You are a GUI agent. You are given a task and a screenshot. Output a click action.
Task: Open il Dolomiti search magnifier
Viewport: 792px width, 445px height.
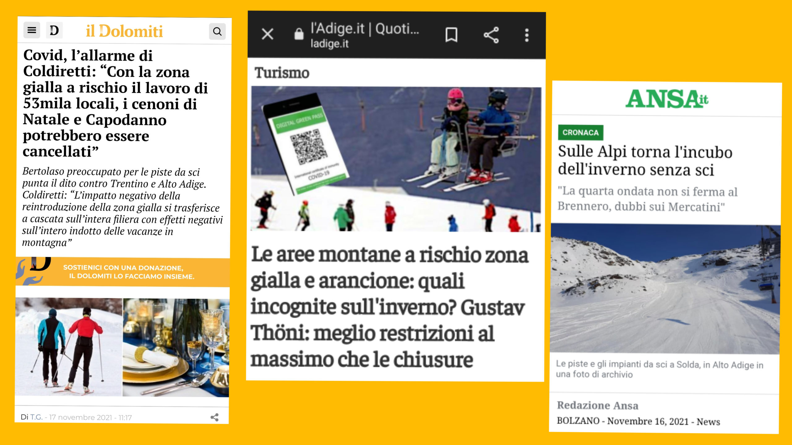pos(217,31)
